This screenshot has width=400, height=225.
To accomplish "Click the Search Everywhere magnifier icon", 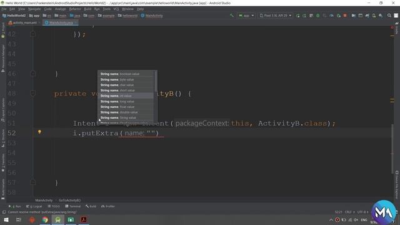I will click(x=389, y=16).
